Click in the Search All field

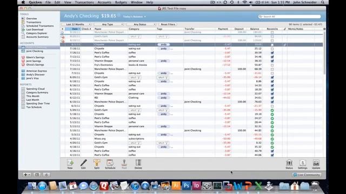290,17
